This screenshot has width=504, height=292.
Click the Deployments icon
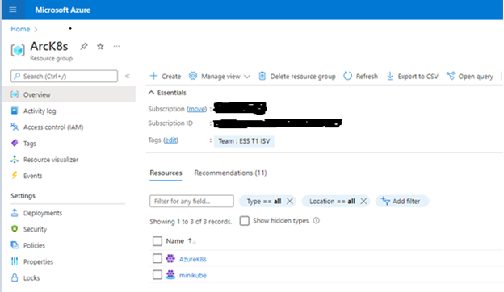pyautogui.click(x=15, y=213)
